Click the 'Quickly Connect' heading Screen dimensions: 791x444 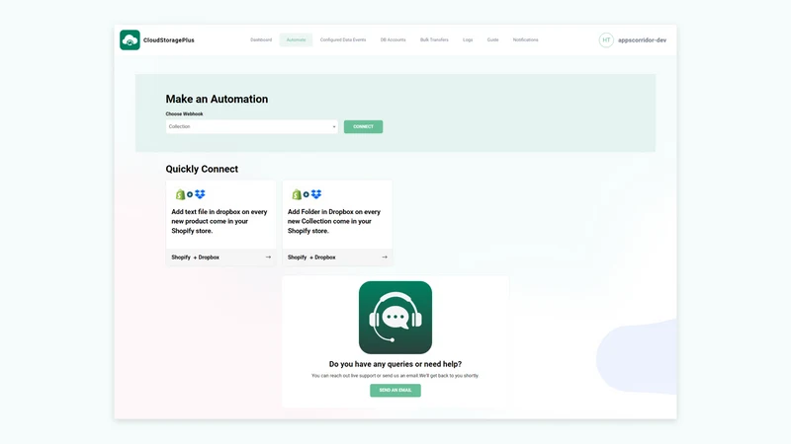pos(202,169)
